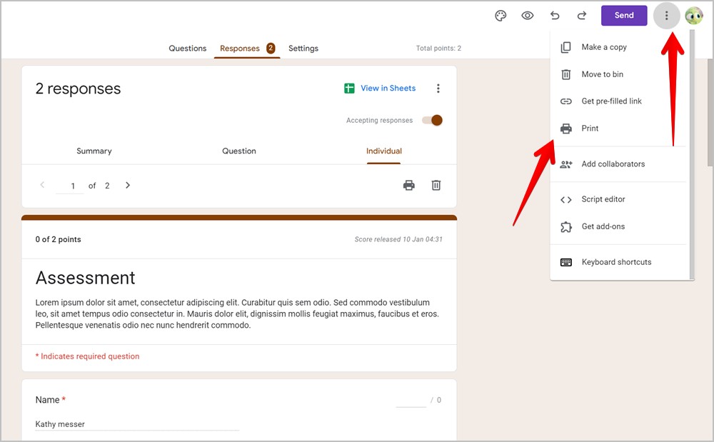
Task: Select the Summary sub-tab
Action: (x=94, y=151)
